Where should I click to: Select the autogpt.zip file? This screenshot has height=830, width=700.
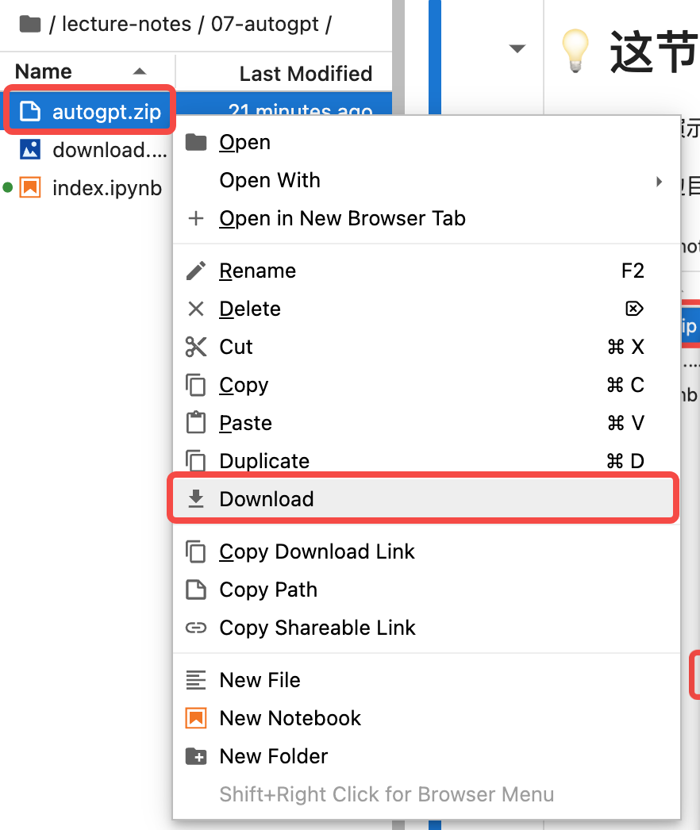(89, 112)
